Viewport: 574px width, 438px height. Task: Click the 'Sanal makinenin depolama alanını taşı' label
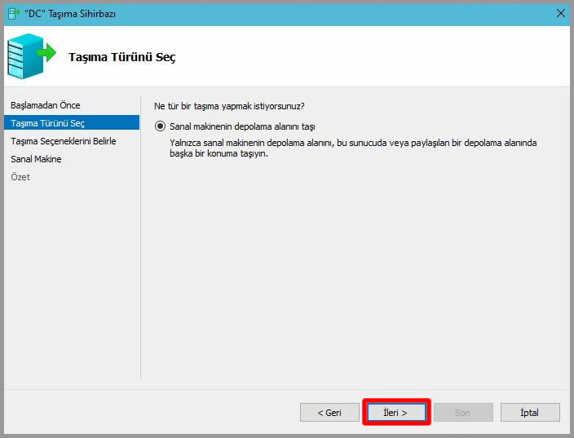[242, 126]
